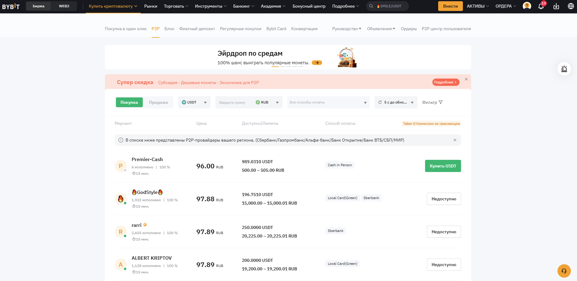This screenshot has height=281, width=577.
Task: Click Купить USDT for Premier-Cash
Action: [x=443, y=166]
